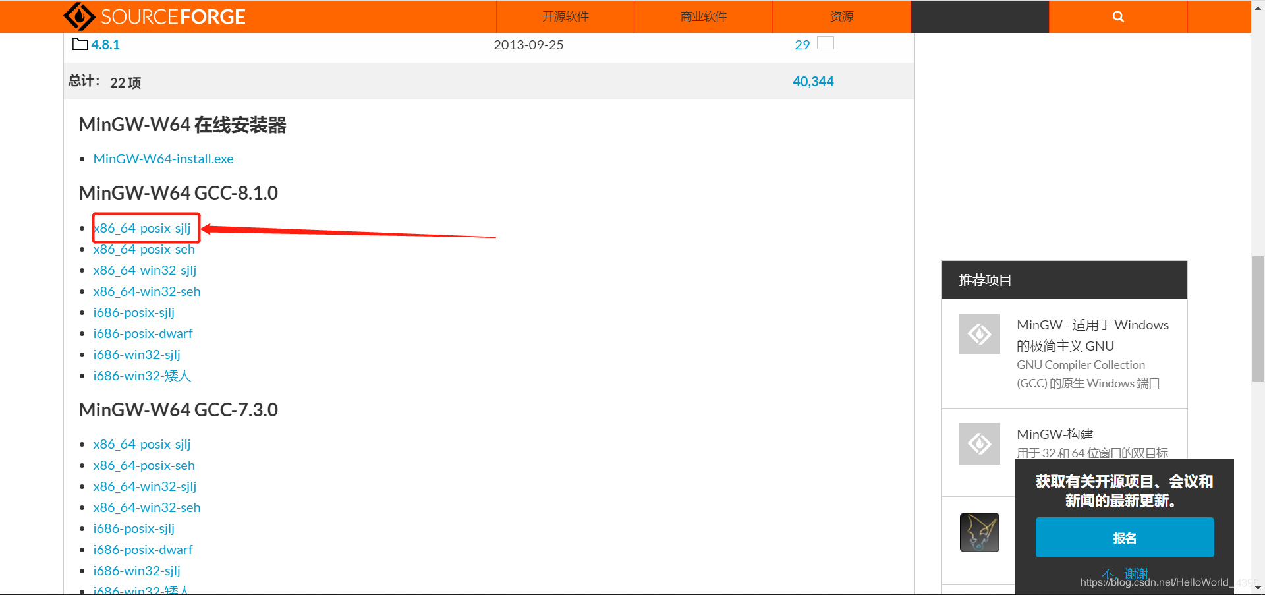The height and width of the screenshot is (595, 1265).
Task: Open GCC-7.3.0 x86_64-posix-sjlj link
Action: [x=142, y=444]
